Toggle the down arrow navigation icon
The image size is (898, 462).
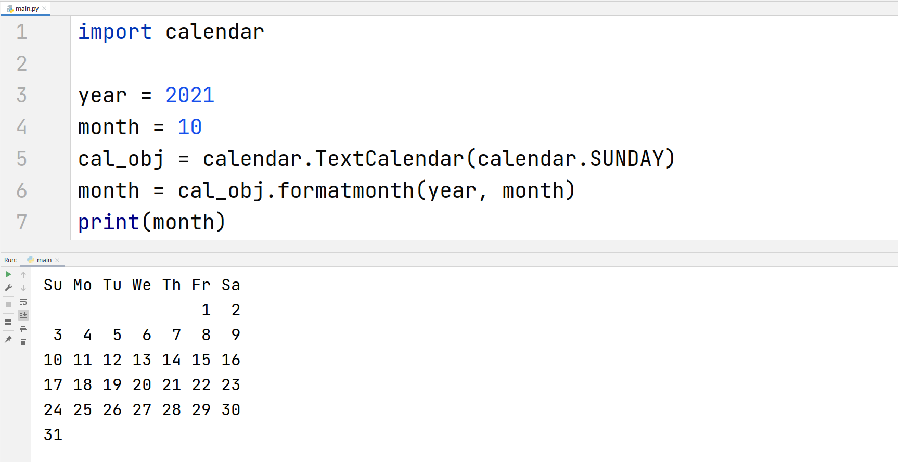[23, 288]
